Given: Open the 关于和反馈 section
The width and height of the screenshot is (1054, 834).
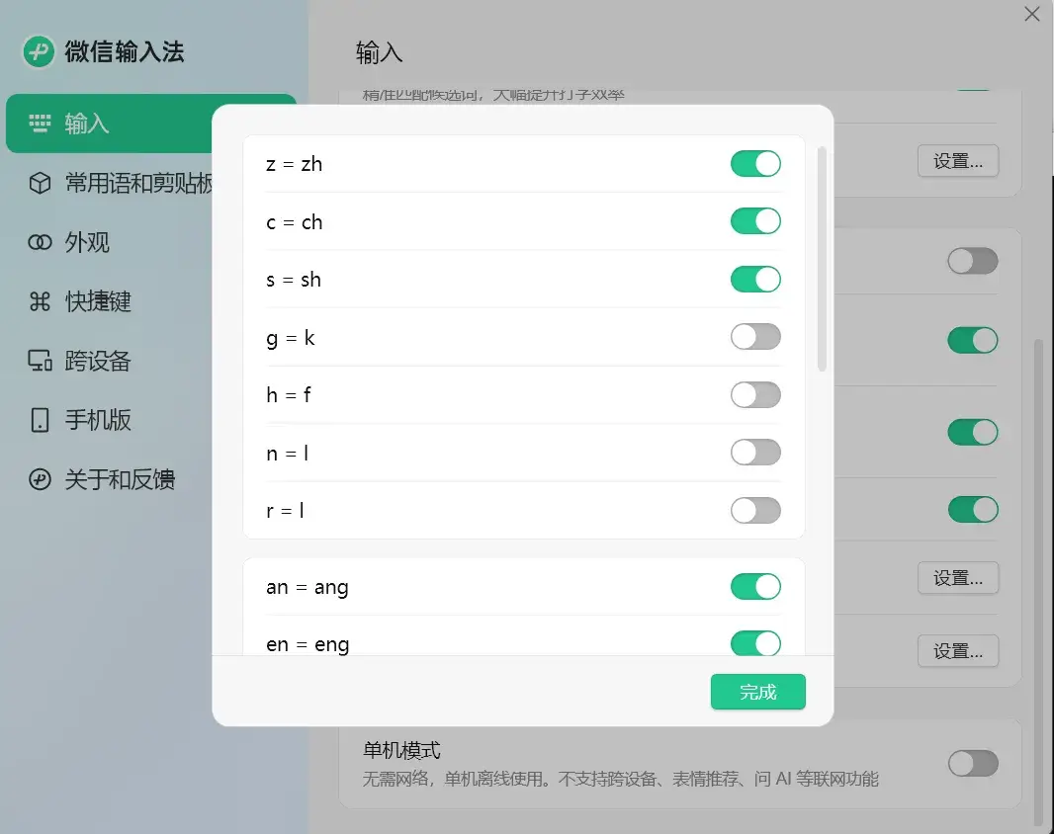Looking at the screenshot, I should [109, 479].
